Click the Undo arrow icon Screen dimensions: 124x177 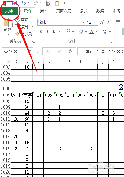point(24,3)
